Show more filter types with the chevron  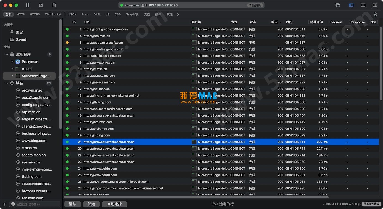[x=178, y=14]
